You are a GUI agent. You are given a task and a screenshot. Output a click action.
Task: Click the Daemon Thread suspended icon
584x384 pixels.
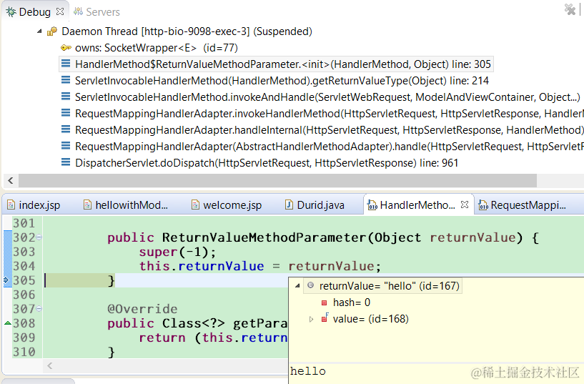coord(51,31)
